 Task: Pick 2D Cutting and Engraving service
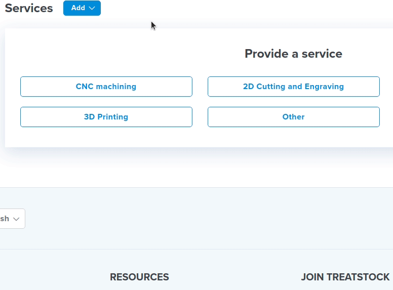pos(293,87)
